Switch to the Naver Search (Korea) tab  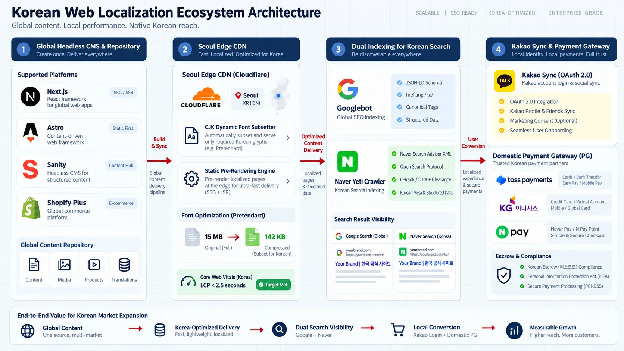click(x=425, y=236)
